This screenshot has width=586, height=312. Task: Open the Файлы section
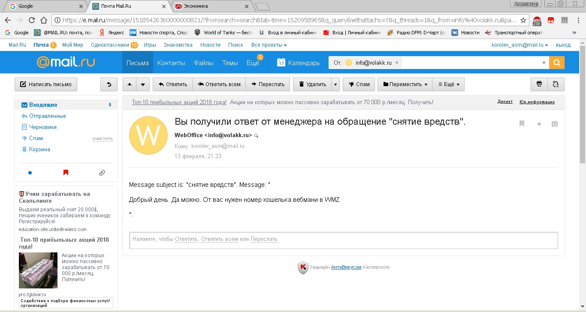pyautogui.click(x=203, y=63)
